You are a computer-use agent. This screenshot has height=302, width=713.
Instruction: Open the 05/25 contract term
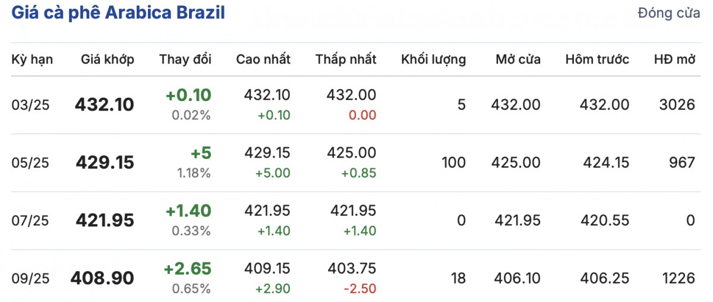30,163
